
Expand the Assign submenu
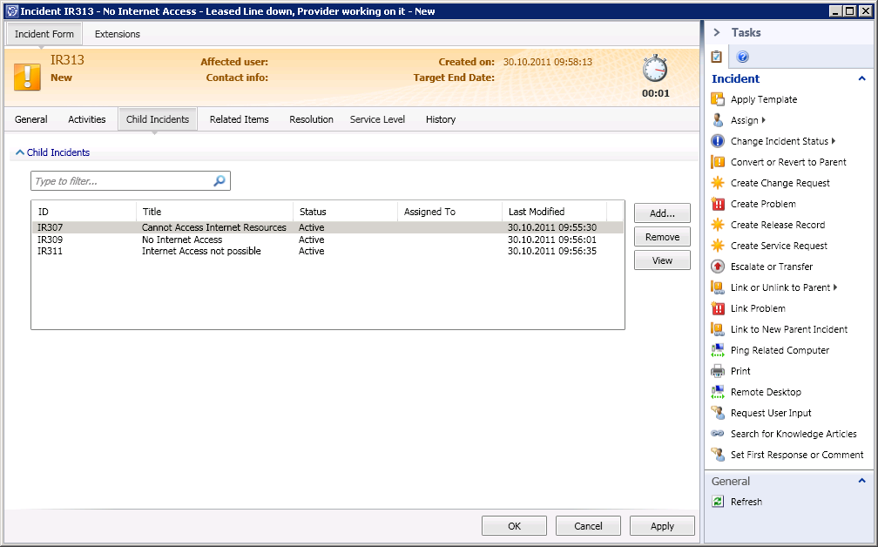(x=764, y=120)
